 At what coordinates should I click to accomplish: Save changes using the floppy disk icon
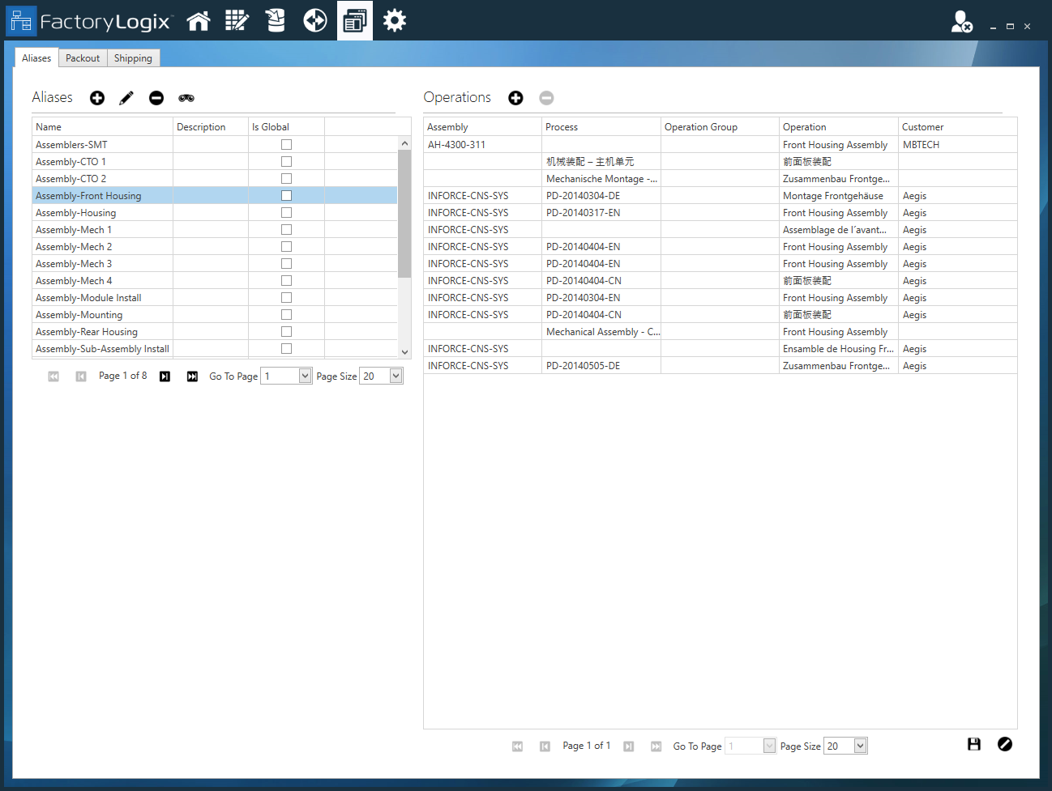click(974, 744)
